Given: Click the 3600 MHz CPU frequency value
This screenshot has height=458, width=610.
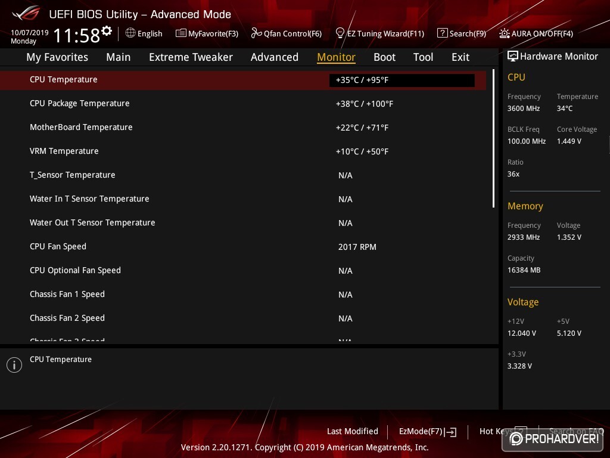Looking at the screenshot, I should click(524, 109).
